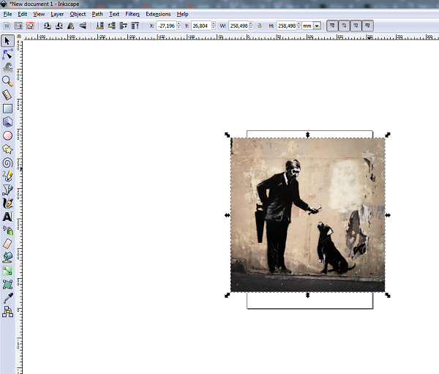The width and height of the screenshot is (439, 374).
Task: Open the Object menu
Action: [x=78, y=14]
